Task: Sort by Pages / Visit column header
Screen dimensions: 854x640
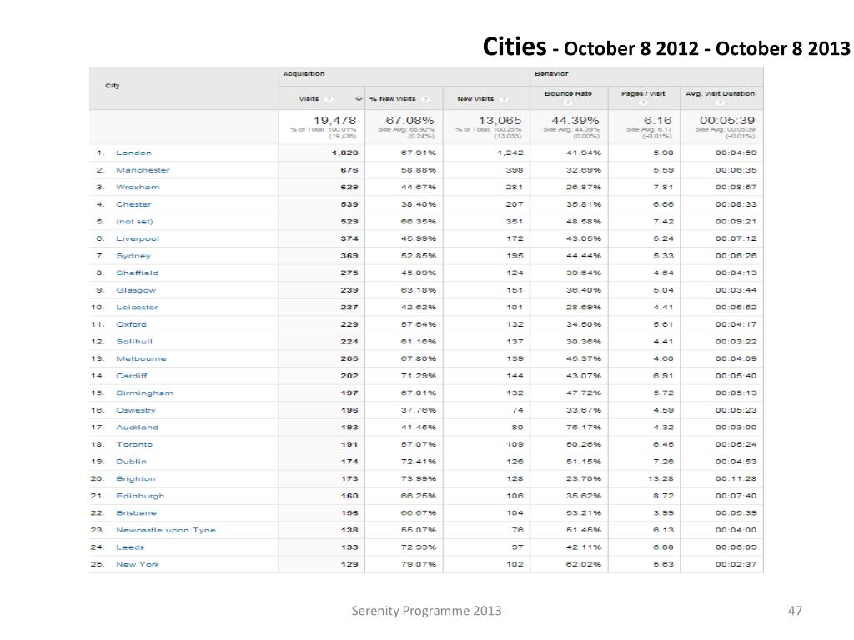Action: tap(643, 93)
